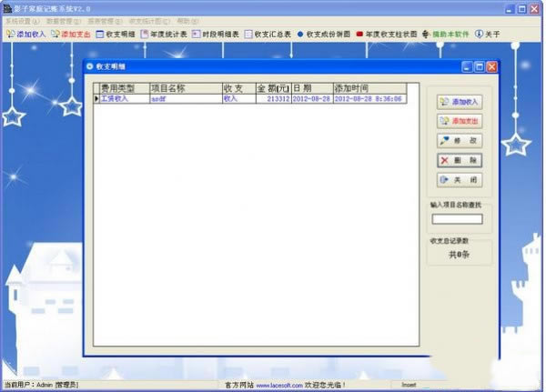Image resolution: width=546 pixels, height=392 pixels.
Task: Open the 收支汇总表 toolbar item
Action: 268,35
